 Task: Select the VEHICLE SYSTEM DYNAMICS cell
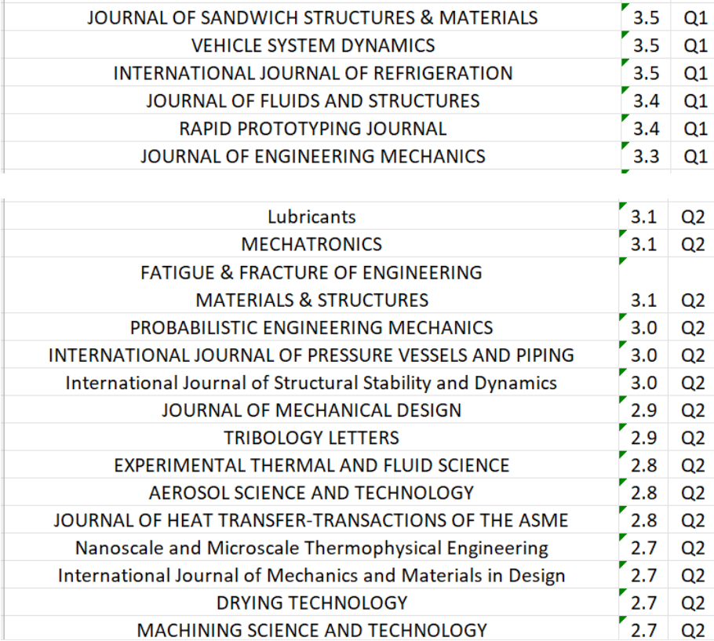pyautogui.click(x=312, y=46)
